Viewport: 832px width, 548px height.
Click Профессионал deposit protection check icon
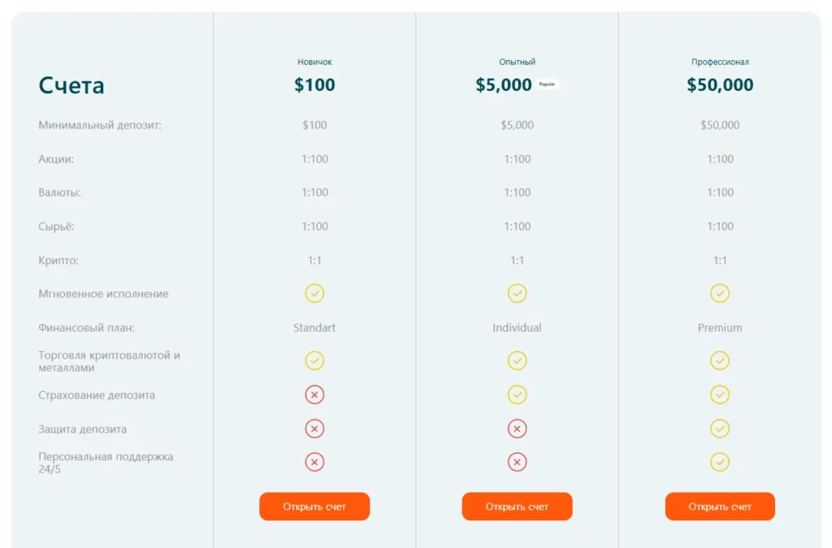[720, 428]
